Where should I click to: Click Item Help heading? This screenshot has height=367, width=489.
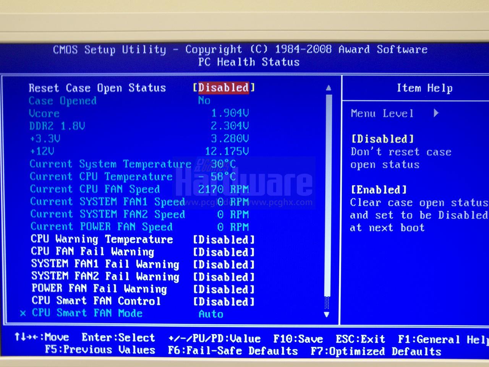pyautogui.click(x=424, y=88)
